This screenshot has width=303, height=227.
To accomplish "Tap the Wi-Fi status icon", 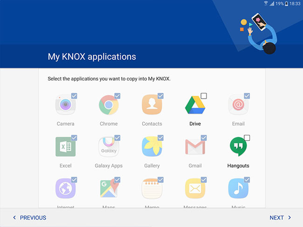I will (x=266, y=3).
